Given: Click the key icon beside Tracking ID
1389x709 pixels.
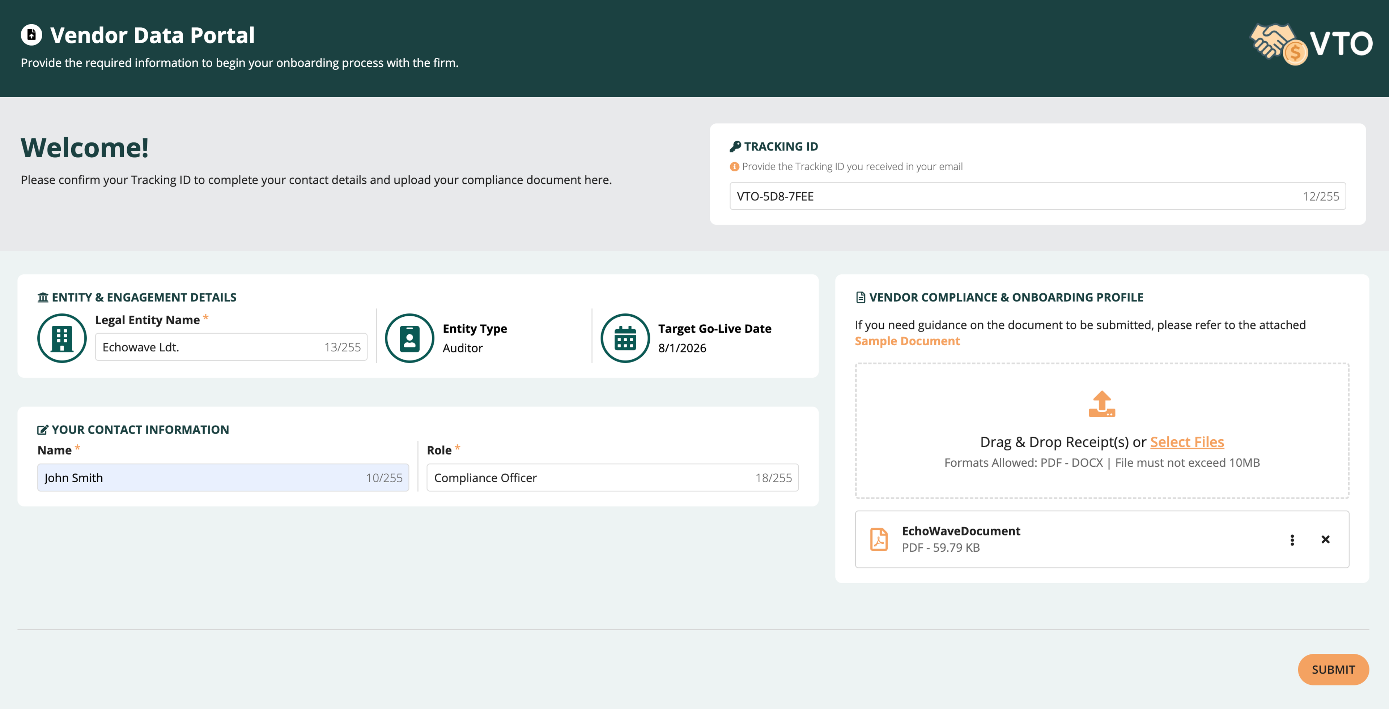Looking at the screenshot, I should point(735,146).
